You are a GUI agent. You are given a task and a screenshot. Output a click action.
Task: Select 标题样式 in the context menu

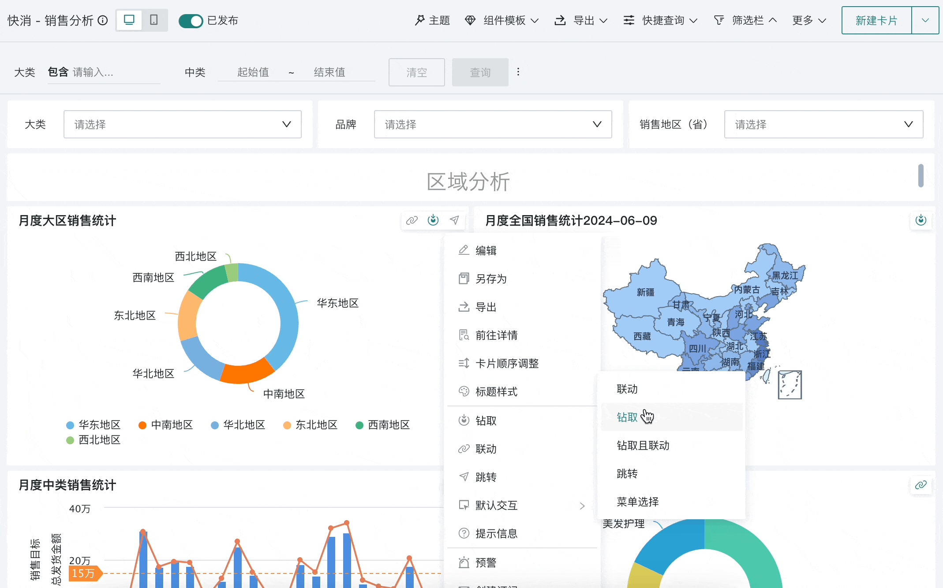522,391
